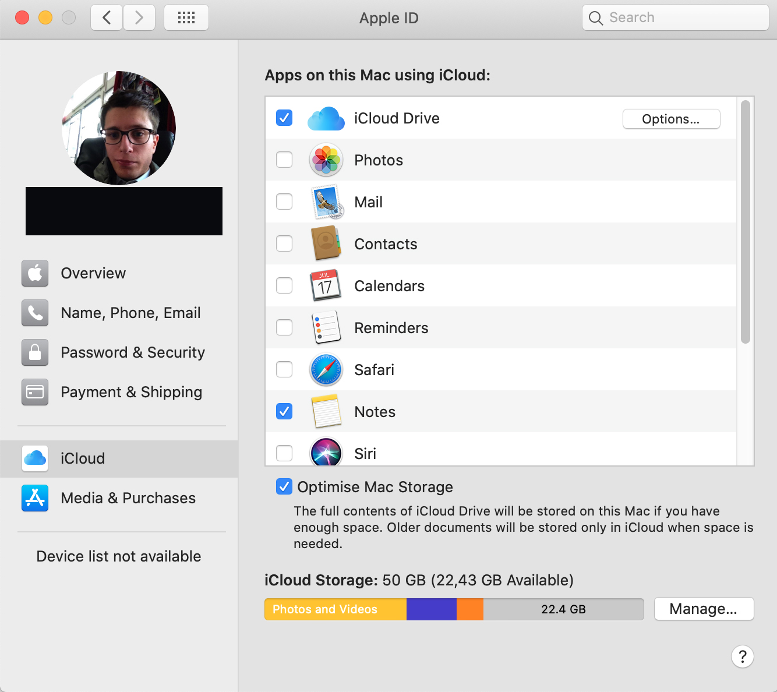
Task: Click the Calendars app icon
Action: 326,285
